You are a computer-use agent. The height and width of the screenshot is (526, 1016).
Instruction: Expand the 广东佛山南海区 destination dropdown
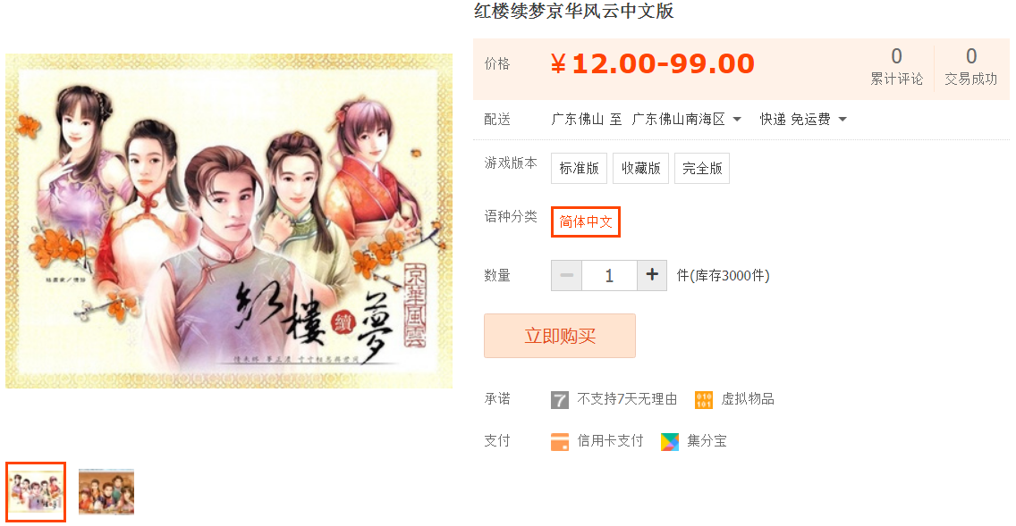tap(686, 119)
